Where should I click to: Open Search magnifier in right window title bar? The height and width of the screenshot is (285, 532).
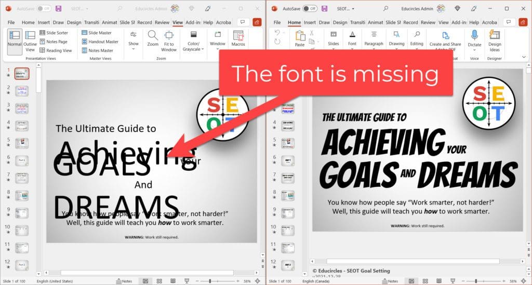click(x=386, y=8)
